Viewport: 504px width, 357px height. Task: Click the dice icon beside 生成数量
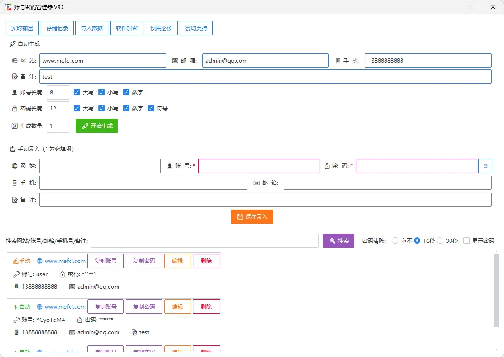(15, 126)
